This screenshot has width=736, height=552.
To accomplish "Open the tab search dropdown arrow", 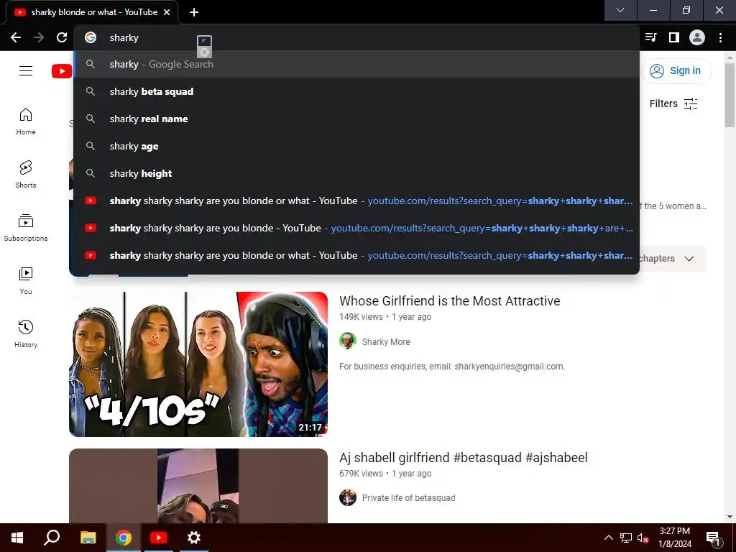I will 620,10.
